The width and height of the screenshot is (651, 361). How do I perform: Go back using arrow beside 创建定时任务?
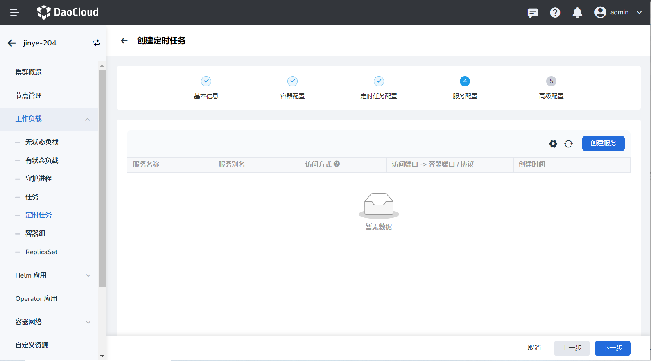(124, 41)
